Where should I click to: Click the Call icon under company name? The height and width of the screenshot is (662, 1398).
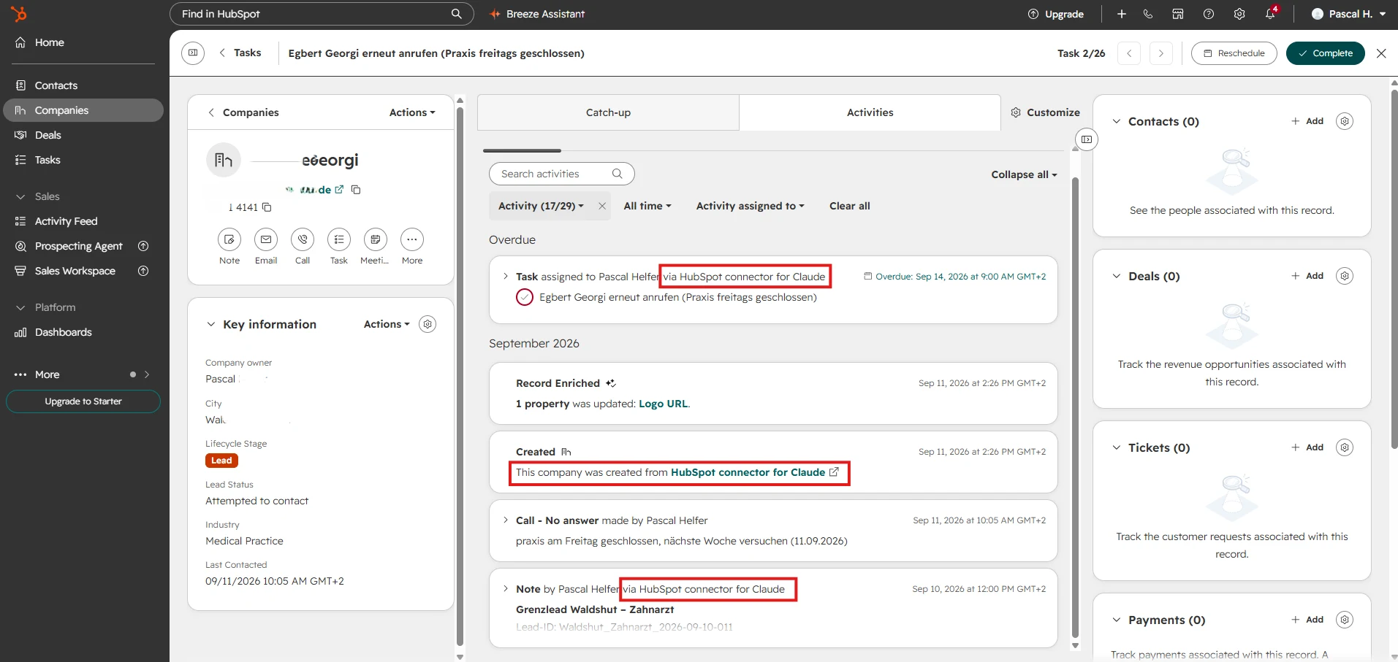pyautogui.click(x=303, y=239)
